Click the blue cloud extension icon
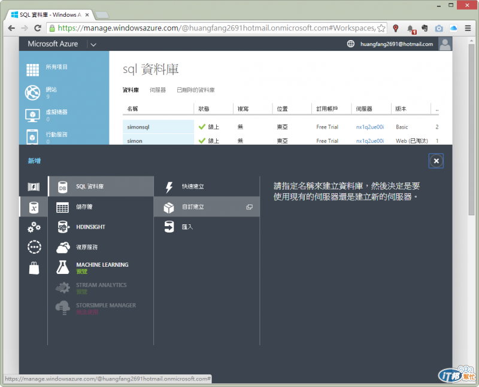This screenshot has height=387, width=479. (x=453, y=28)
